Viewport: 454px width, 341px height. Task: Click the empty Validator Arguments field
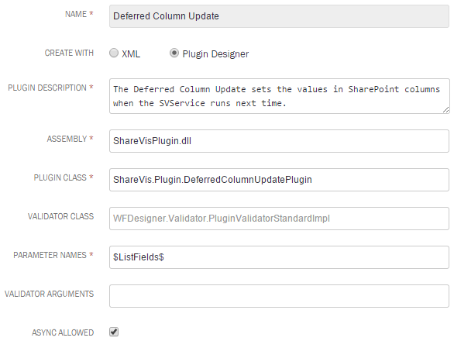(279, 296)
